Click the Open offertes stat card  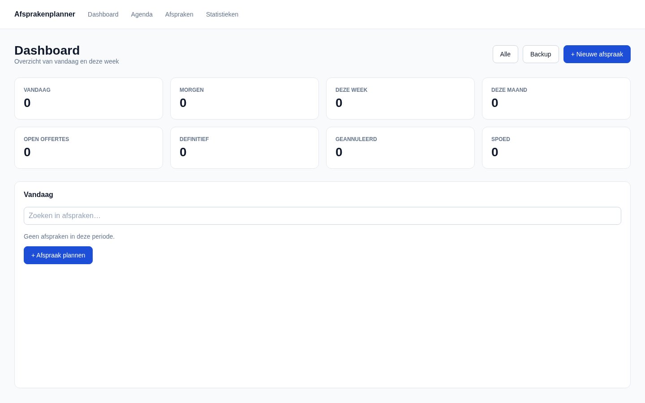[89, 148]
